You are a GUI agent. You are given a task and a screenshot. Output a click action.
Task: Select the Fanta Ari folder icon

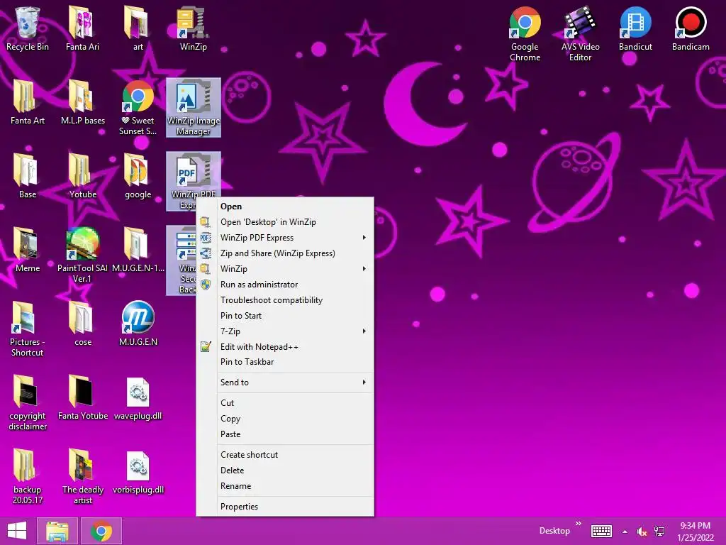point(82,28)
